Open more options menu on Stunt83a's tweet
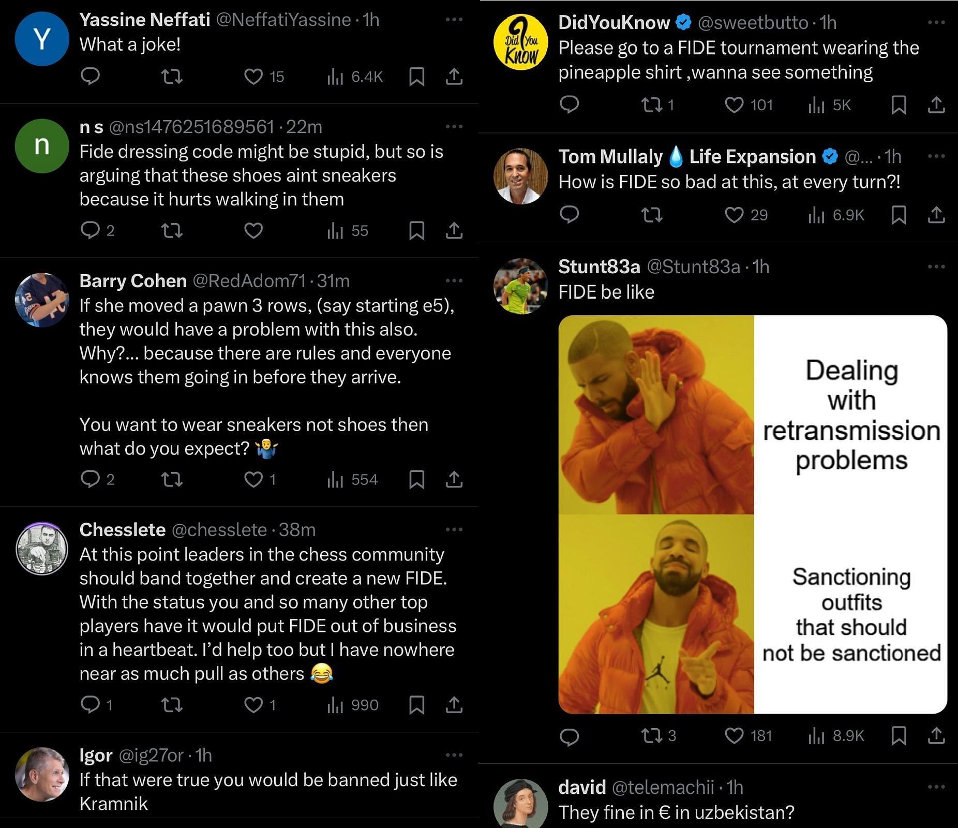Image resolution: width=958 pixels, height=828 pixels. (936, 267)
